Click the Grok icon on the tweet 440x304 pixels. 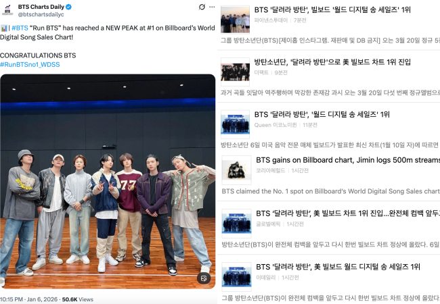pyautogui.click(x=202, y=7)
